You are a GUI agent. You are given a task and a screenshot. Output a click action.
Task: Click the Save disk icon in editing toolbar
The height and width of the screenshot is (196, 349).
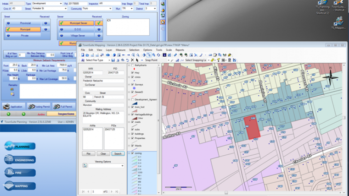(x=113, y=60)
